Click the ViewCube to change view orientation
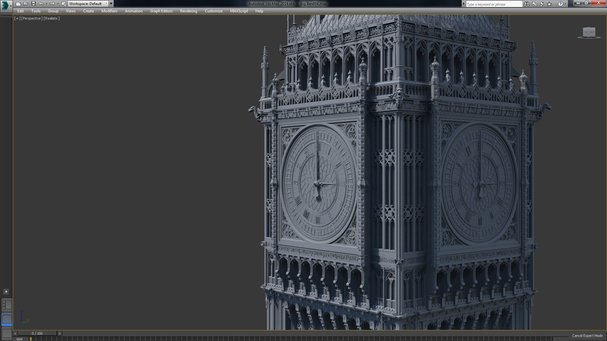Image resolution: width=607 pixels, height=341 pixels. [589, 33]
